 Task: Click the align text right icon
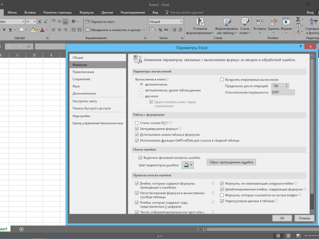click(x=65, y=29)
